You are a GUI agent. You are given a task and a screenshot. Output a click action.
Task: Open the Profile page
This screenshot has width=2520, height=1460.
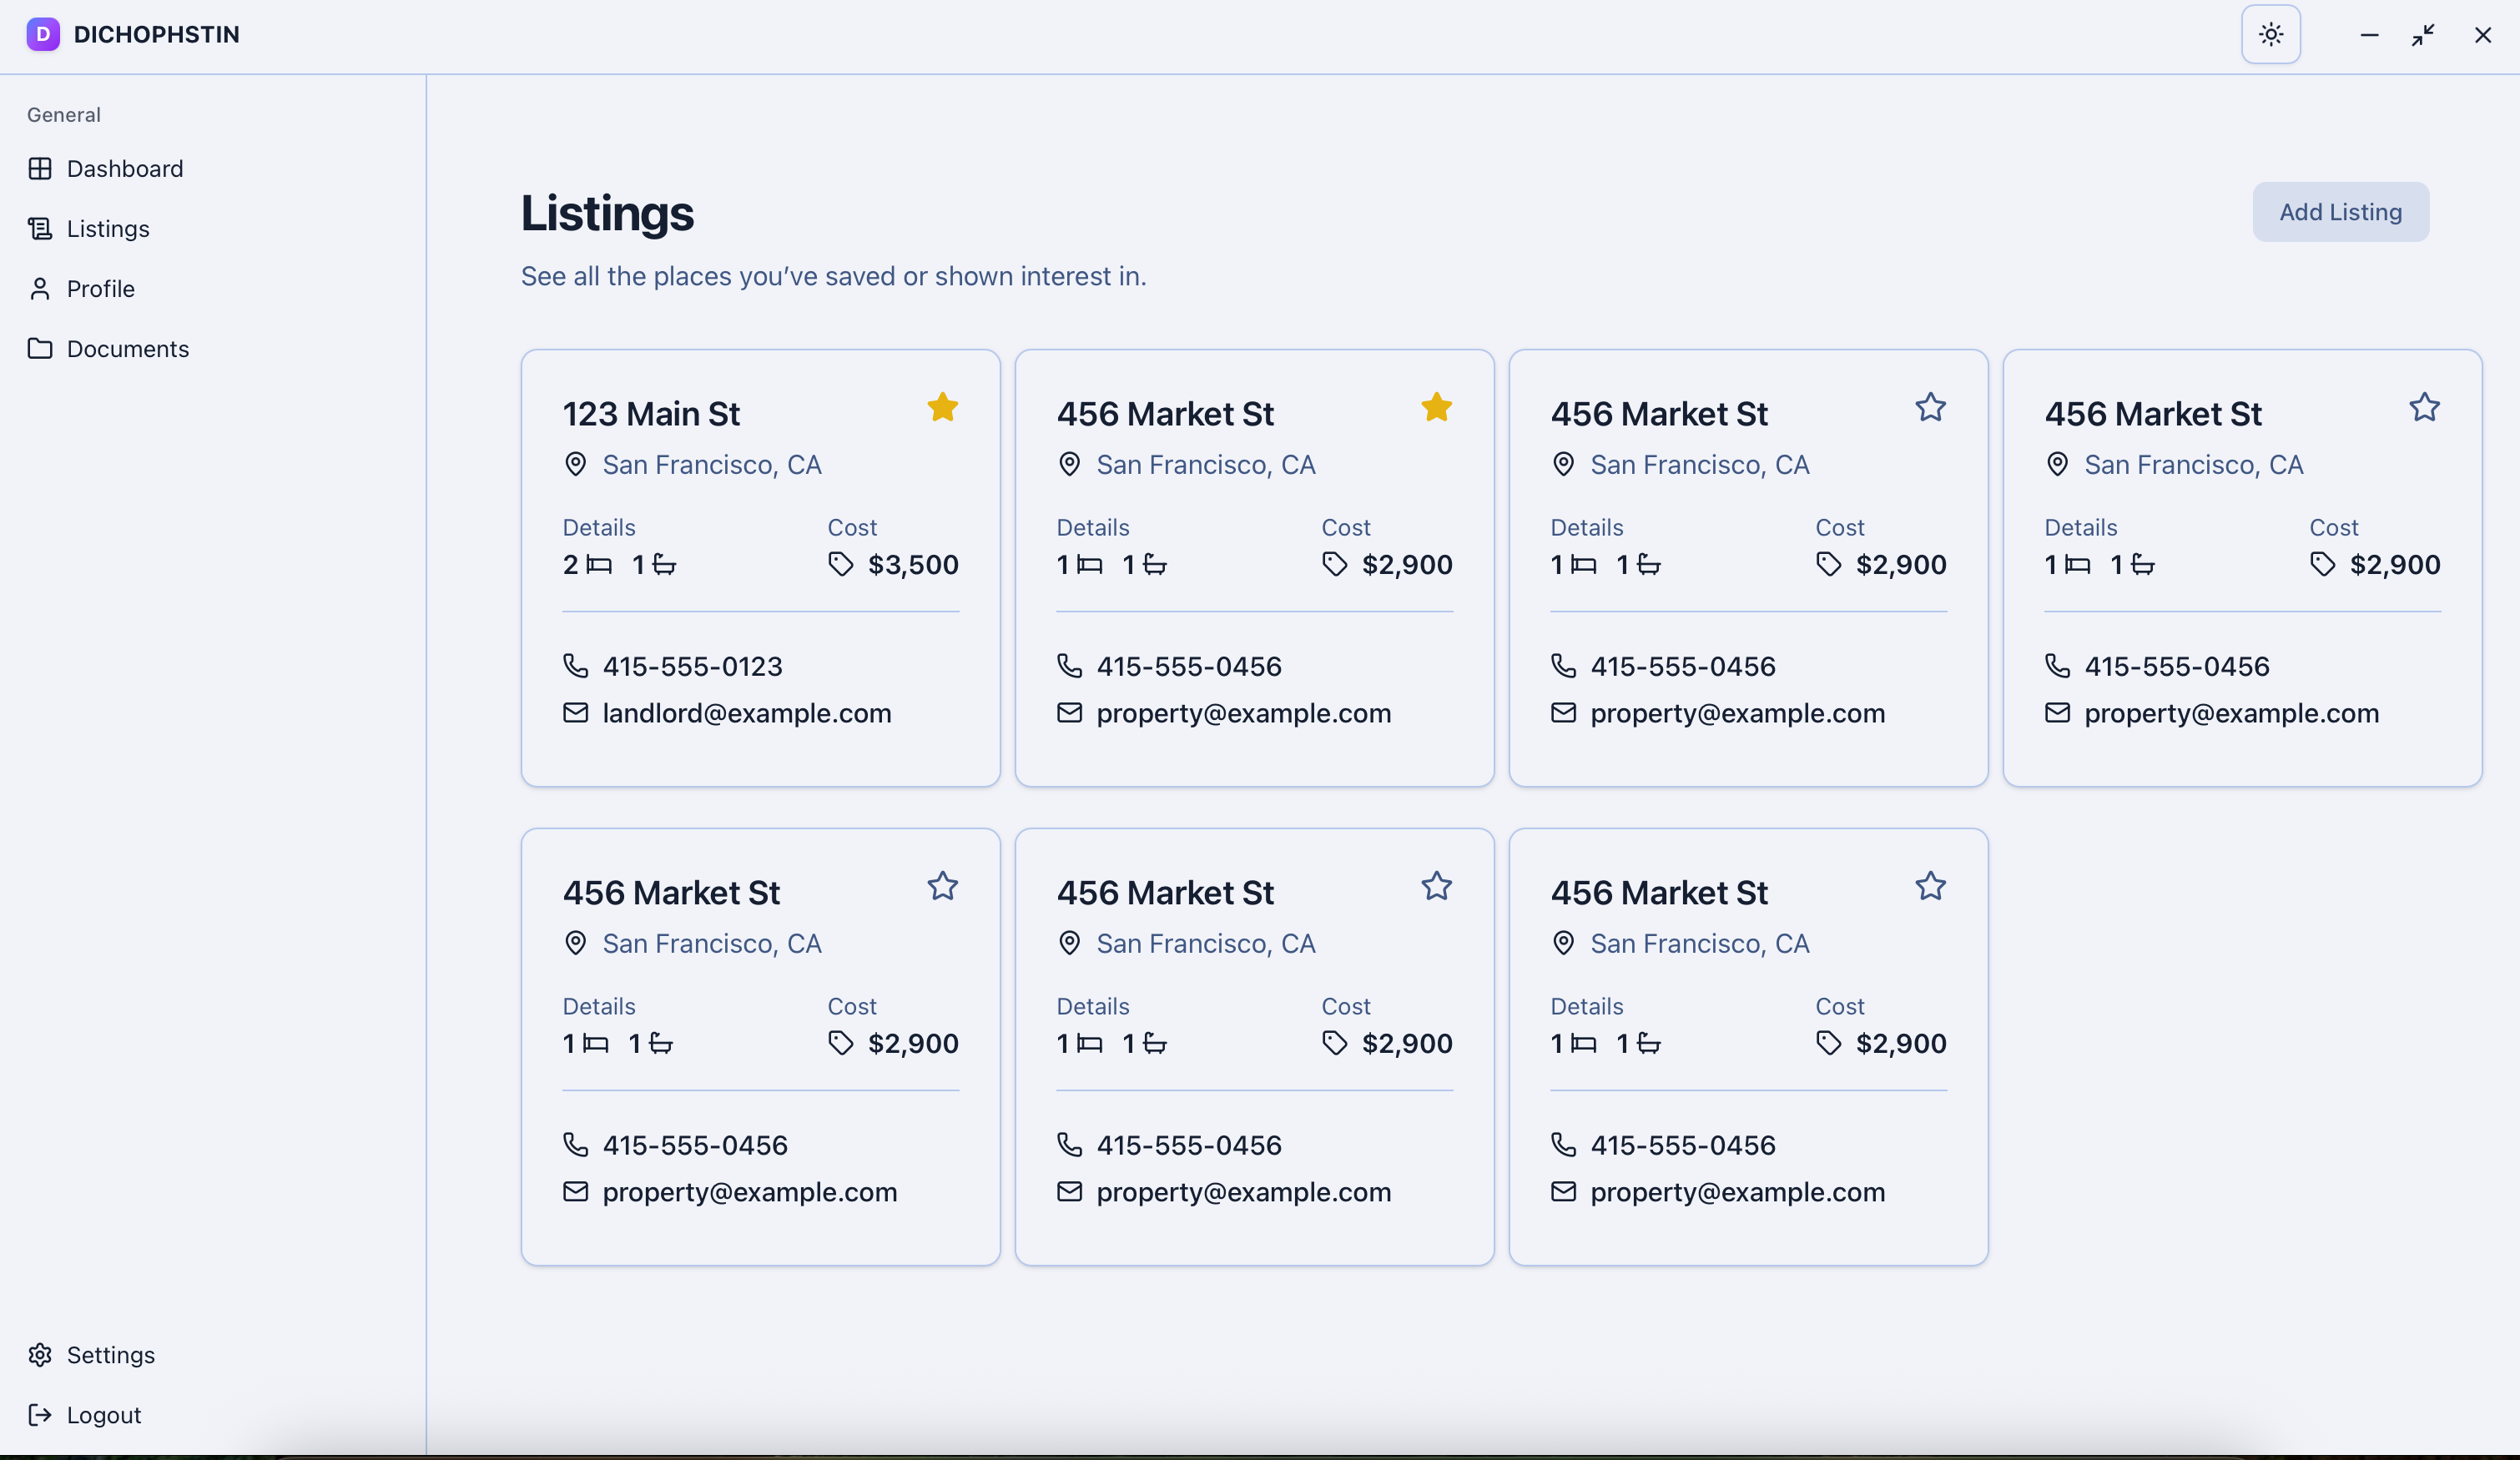point(100,289)
